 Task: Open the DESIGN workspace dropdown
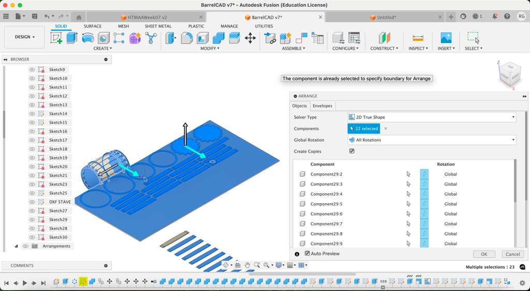(24, 37)
